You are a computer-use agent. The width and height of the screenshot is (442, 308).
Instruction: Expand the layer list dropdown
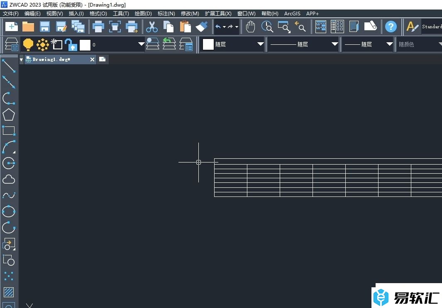pos(141,44)
